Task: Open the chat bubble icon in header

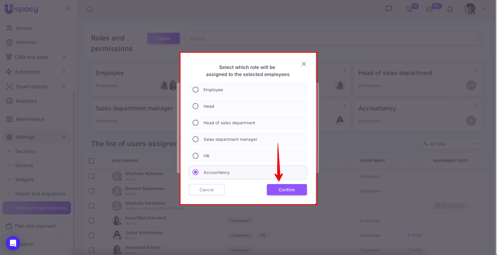Action: (x=389, y=9)
